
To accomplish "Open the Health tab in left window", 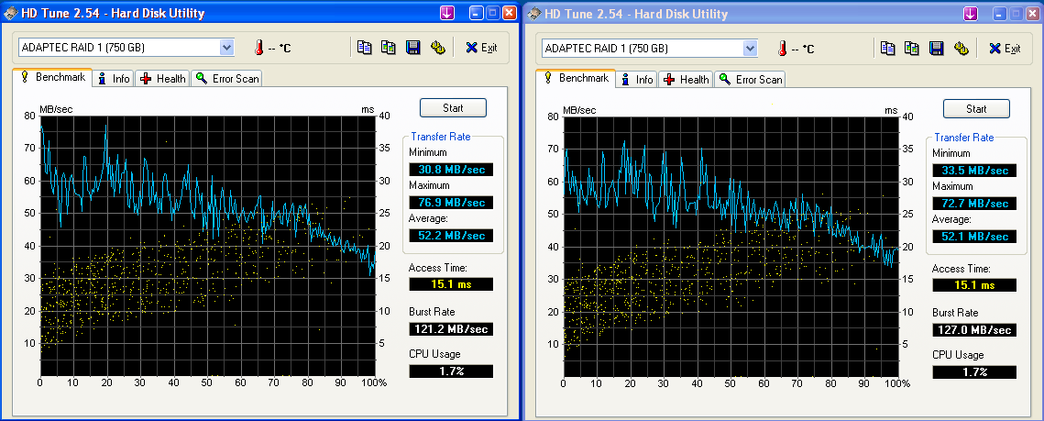I will point(163,79).
